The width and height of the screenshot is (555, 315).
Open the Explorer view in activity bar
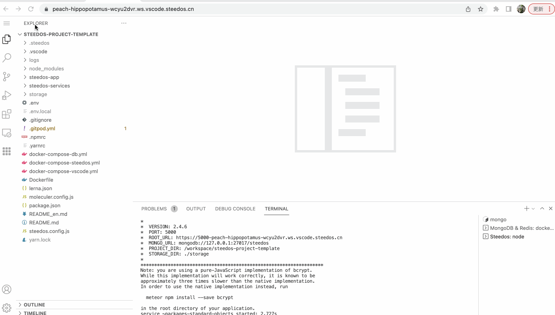[x=7, y=39]
